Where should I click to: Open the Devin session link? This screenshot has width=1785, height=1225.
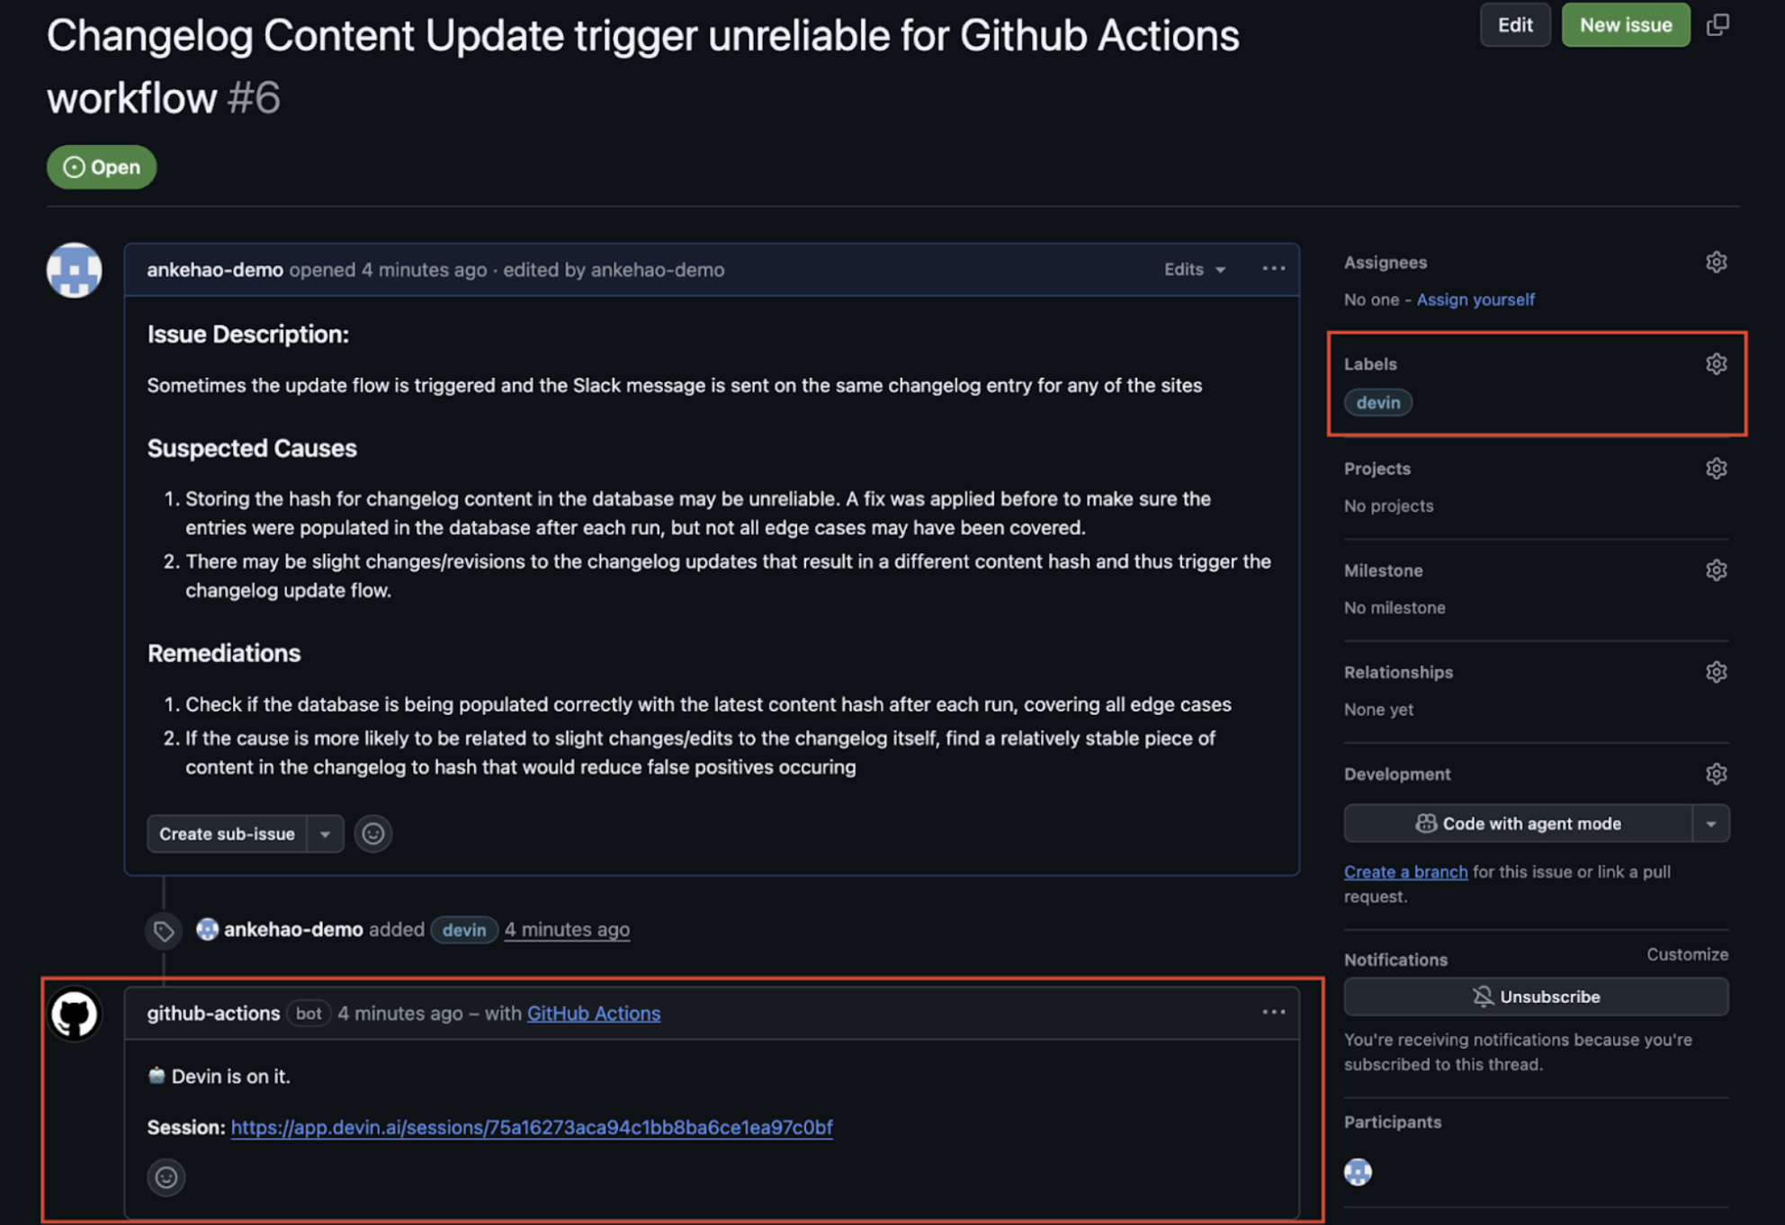point(531,1127)
